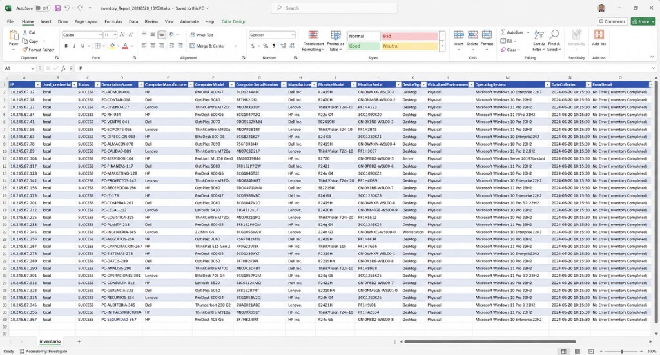Toggle AutoSave switch off/on
Viewport: 660px width, 355px height.
[x=42, y=8]
